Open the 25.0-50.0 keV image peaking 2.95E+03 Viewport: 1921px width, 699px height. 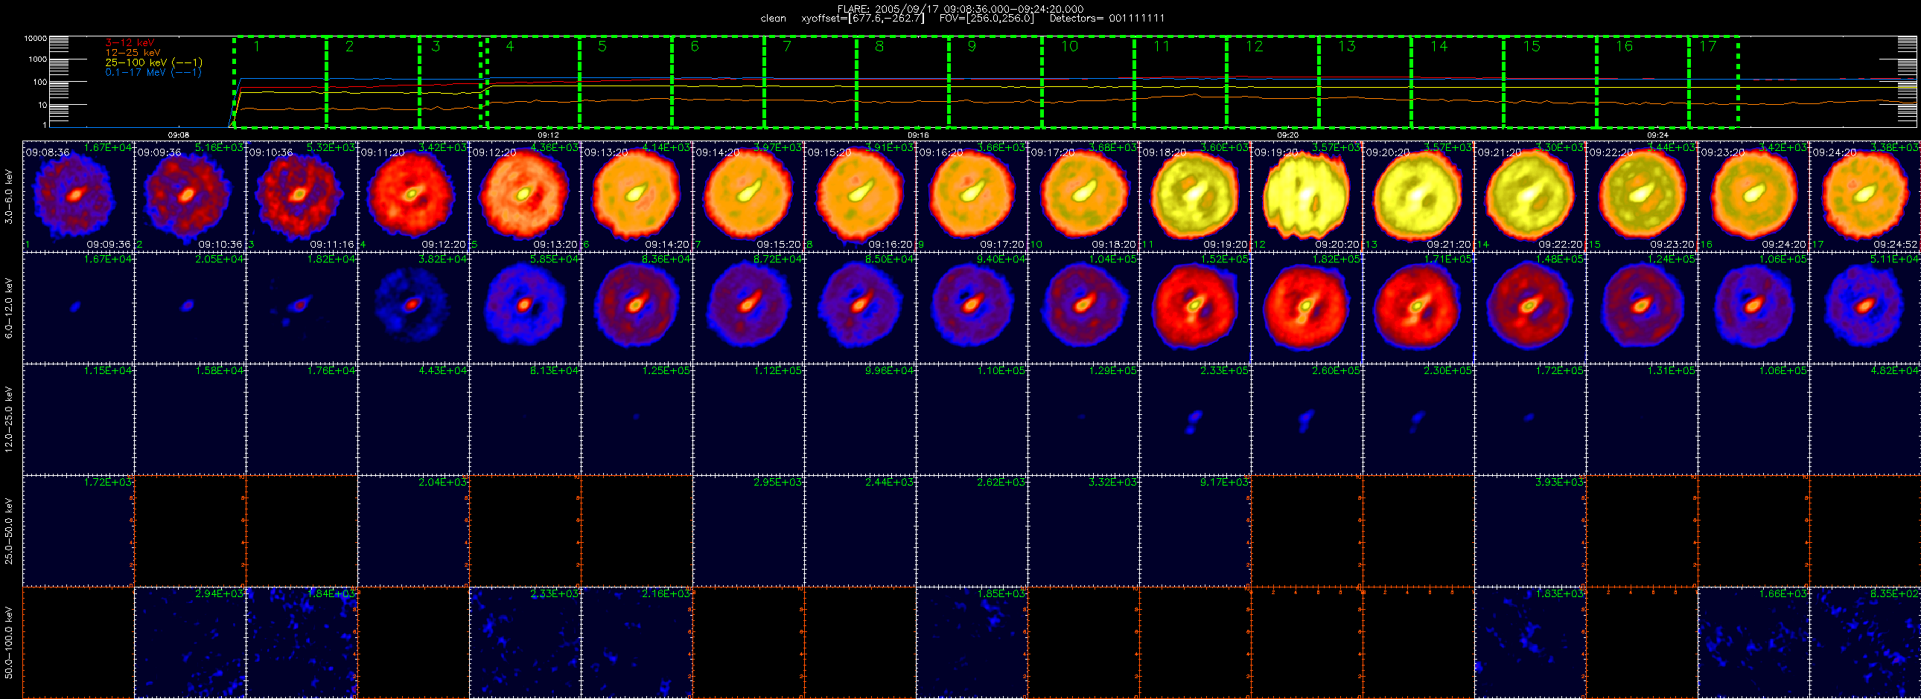(749, 531)
